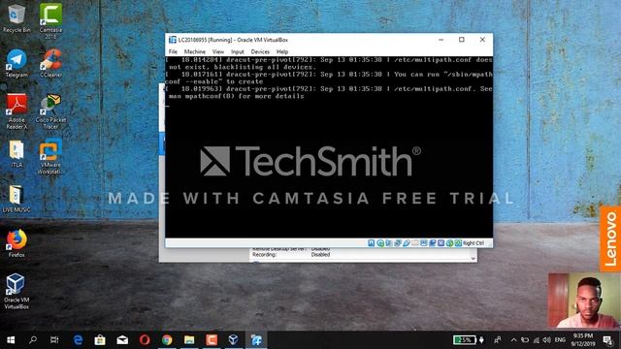Launch Microsoft Edge from taskbar

[78, 340]
